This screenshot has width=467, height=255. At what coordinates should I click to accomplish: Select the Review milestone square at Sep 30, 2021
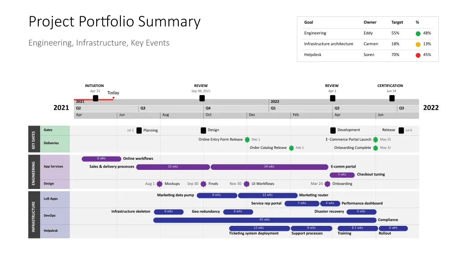202,98
